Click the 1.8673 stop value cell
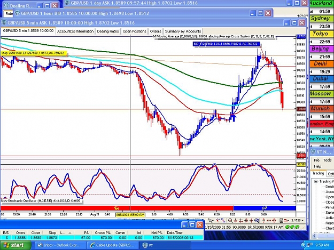The height and width of the screenshot is (250, 334). (51, 237)
